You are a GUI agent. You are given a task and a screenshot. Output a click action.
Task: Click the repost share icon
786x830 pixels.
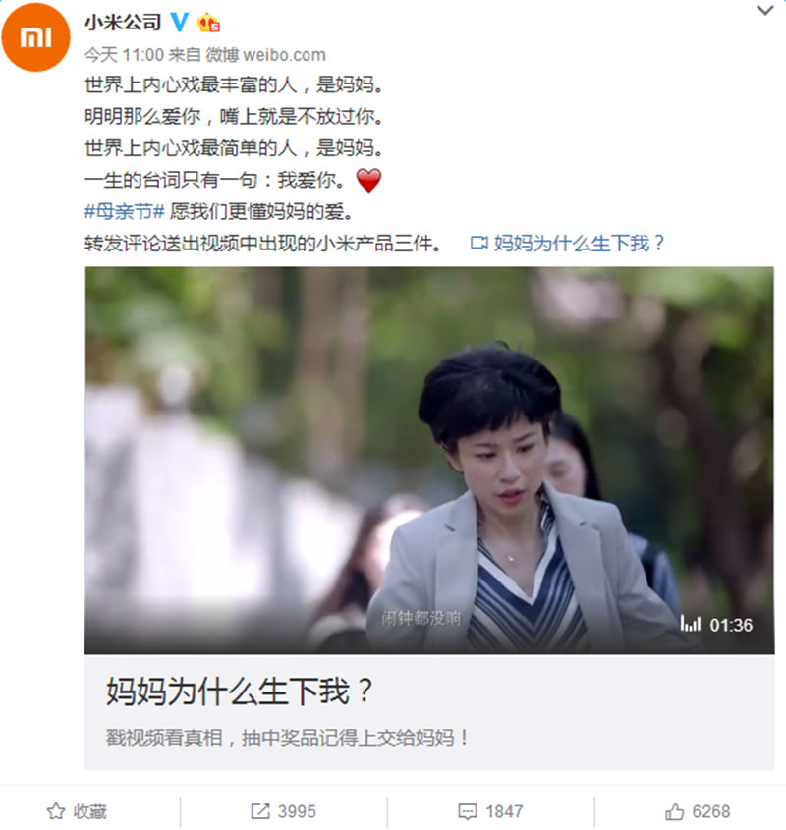tap(260, 811)
